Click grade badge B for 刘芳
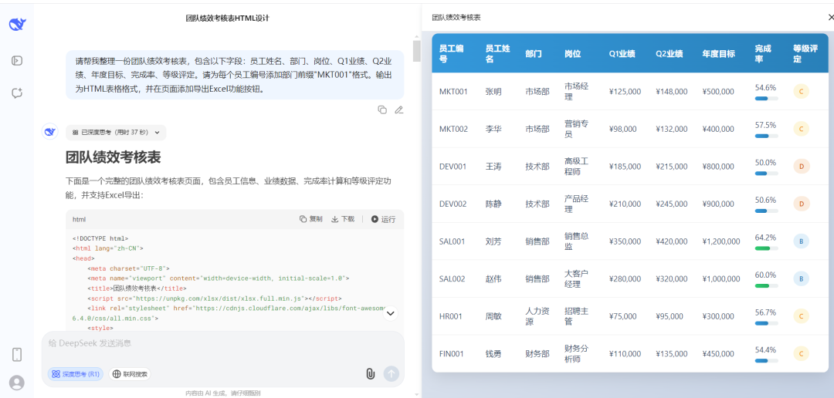Viewport: 834px width, 398px height. click(x=801, y=241)
